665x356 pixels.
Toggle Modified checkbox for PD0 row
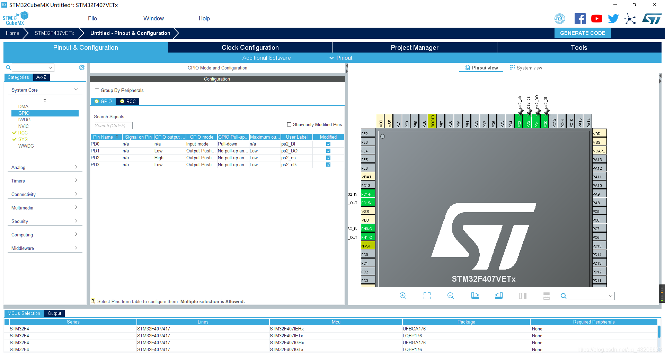point(328,144)
